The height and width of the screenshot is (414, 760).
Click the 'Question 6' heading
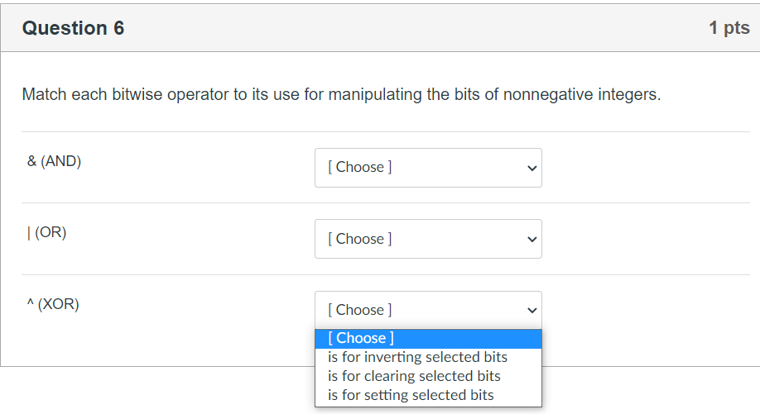pos(73,28)
